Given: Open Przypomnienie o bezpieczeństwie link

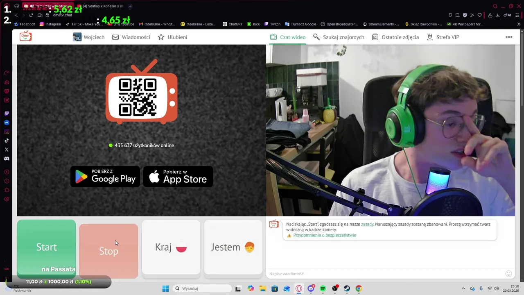Looking at the screenshot, I should click(325, 235).
